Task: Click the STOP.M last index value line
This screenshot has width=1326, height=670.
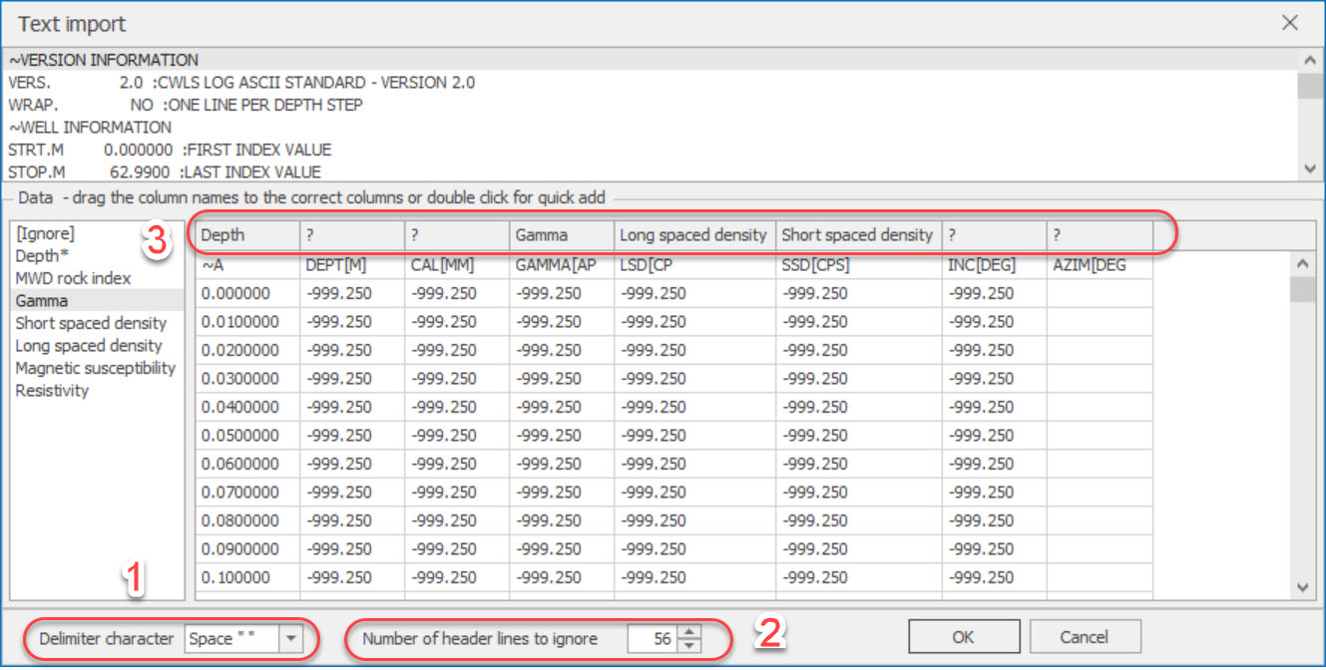Action: pos(650,171)
